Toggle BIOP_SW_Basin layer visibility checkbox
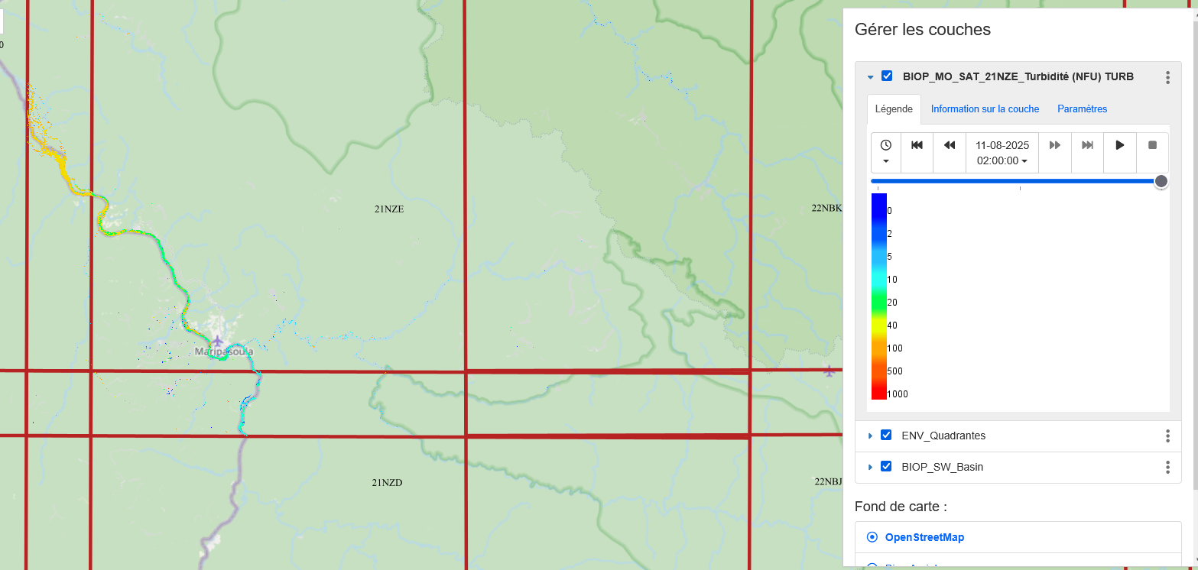 pos(886,466)
